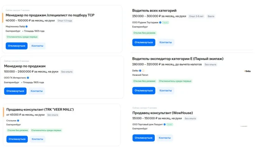Click the Delko company logo
263x149 pixels.
tap(247, 71)
